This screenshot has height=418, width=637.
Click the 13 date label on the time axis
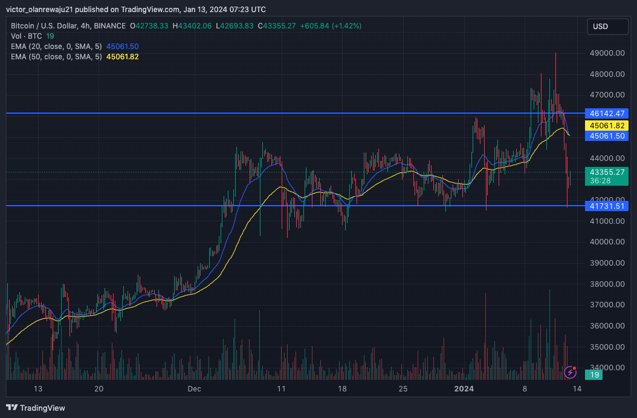point(38,389)
